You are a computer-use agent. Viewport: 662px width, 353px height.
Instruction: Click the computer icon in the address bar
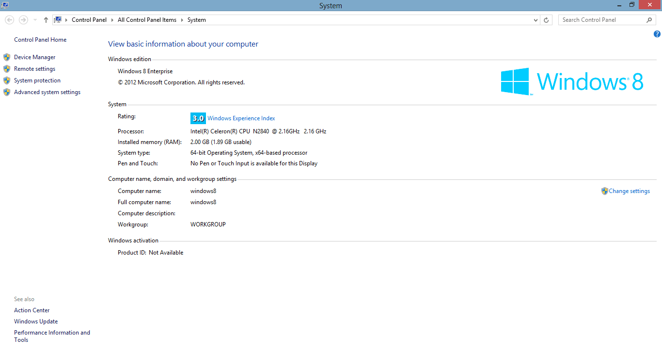(x=58, y=20)
